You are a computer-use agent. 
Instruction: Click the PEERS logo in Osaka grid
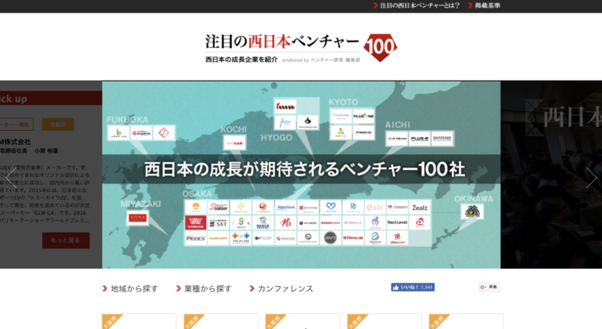[196, 238]
